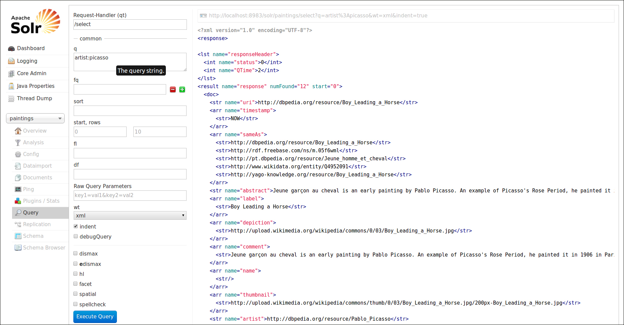This screenshot has height=325, width=624.
Task: Click the start field showing 0
Action: 100,132
